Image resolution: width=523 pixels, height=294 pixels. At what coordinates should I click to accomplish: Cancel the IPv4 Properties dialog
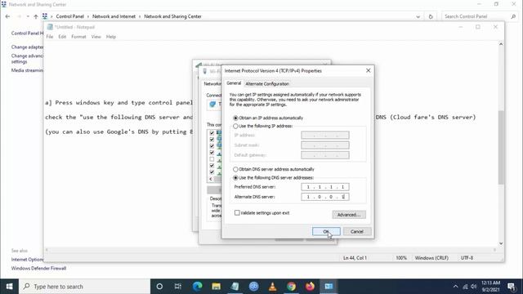tap(356, 231)
